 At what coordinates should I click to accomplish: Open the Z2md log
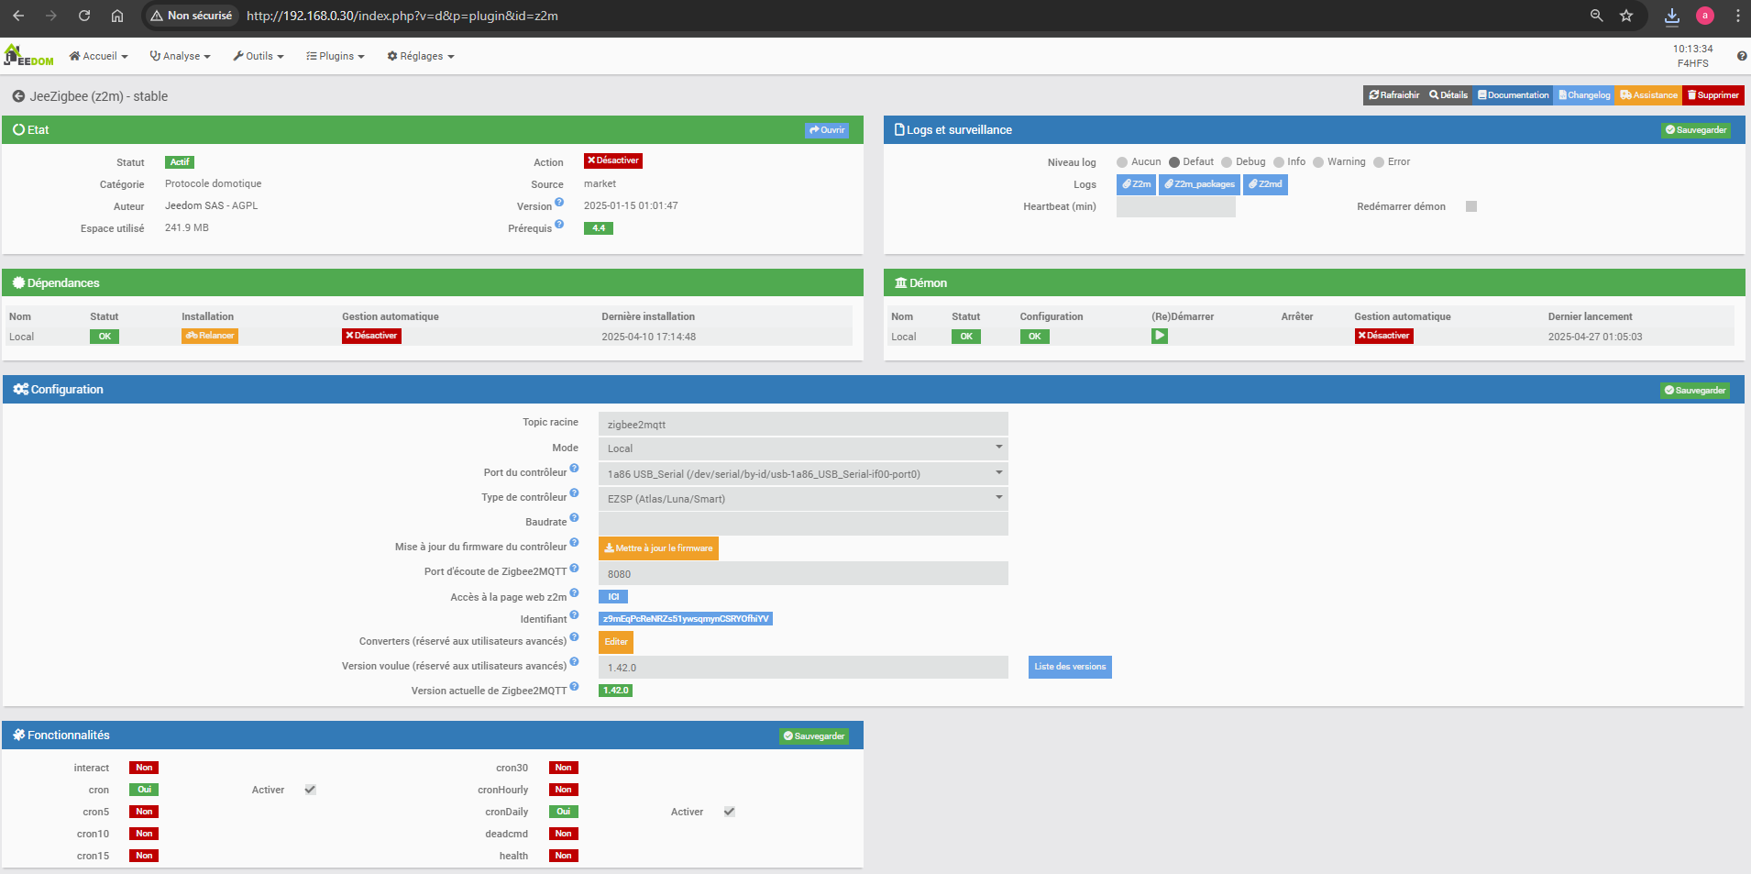(1265, 184)
